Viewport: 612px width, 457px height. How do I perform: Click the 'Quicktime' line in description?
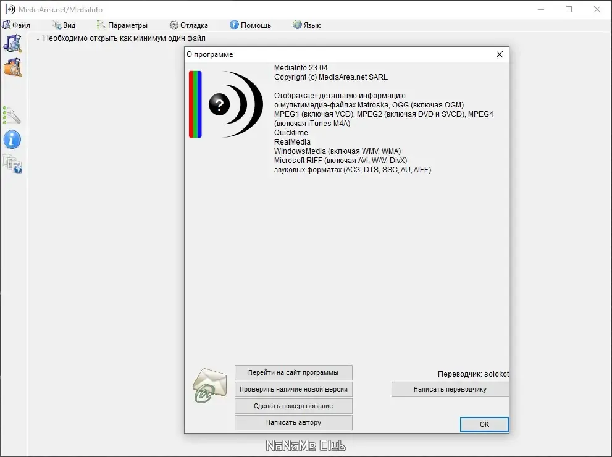pos(291,133)
